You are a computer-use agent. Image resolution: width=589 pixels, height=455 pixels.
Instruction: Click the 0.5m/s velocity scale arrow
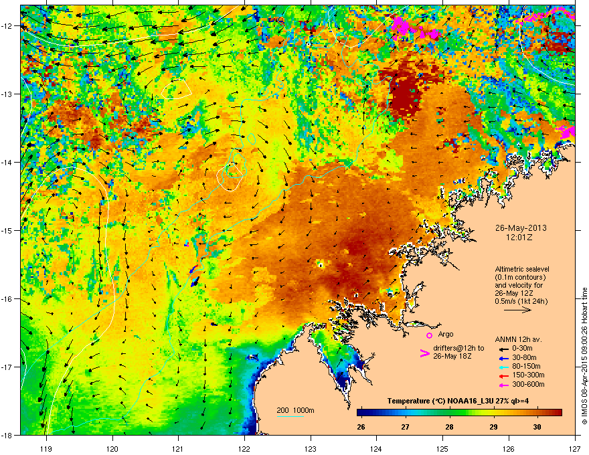pos(517,310)
